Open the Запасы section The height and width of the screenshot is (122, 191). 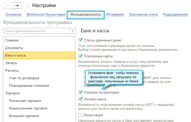pos(11,63)
